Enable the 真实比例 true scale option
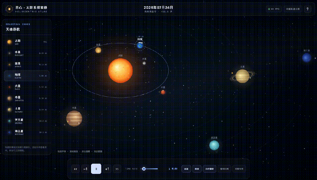The height and width of the screenshot is (180, 317). [x=224, y=169]
